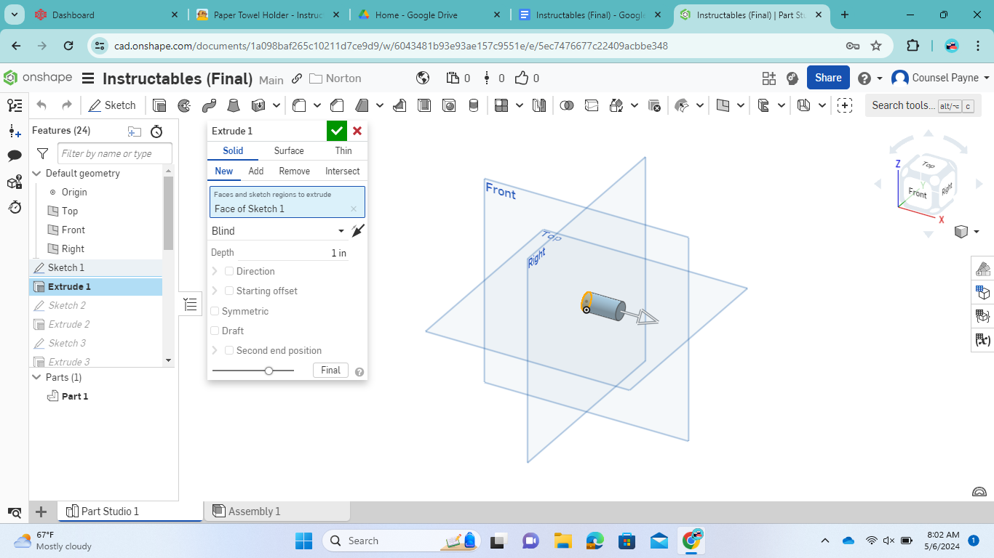Toggle the Second end position checkbox

[x=229, y=350]
